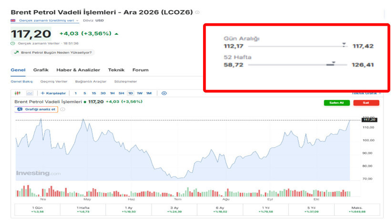This screenshot has width=391, height=220.
Task: Open the real-time derived data dropdown
Action: (49, 20)
